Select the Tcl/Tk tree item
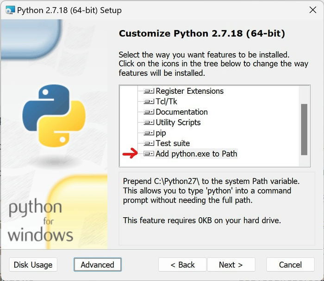324x281 pixels. [166, 102]
